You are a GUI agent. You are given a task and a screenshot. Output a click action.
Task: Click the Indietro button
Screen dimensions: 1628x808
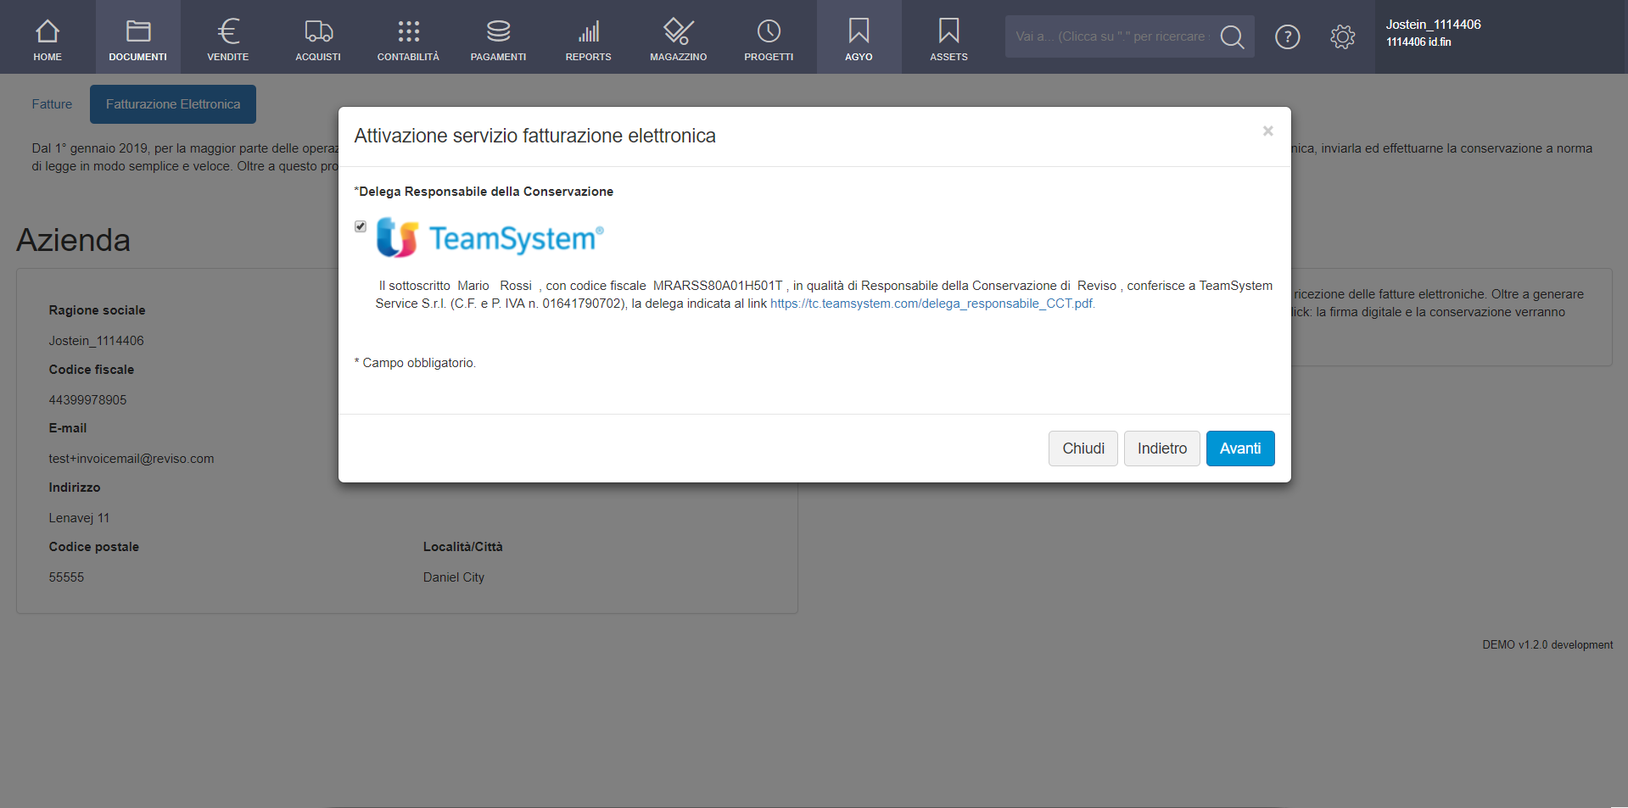(x=1162, y=449)
